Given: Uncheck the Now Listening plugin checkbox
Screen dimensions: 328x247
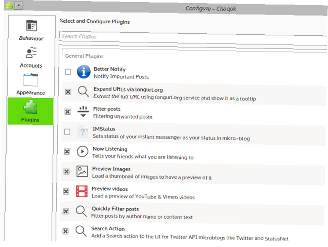Looking at the screenshot, I should [x=67, y=151].
